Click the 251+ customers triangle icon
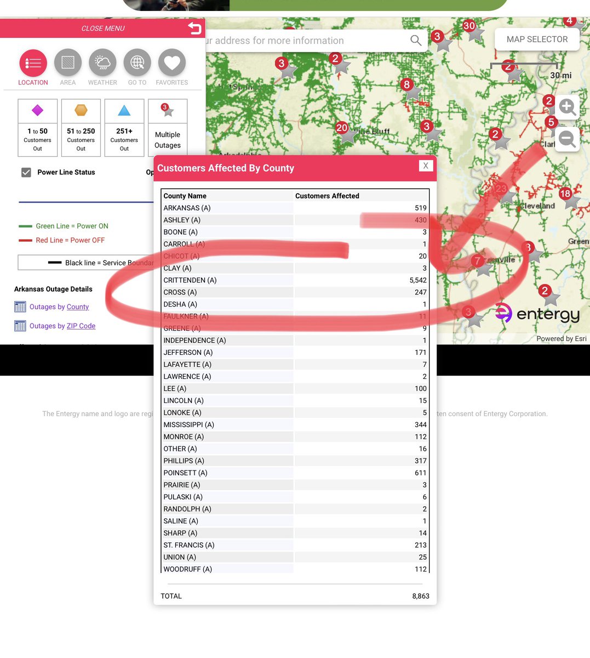This screenshot has height=658, width=590. [x=124, y=110]
